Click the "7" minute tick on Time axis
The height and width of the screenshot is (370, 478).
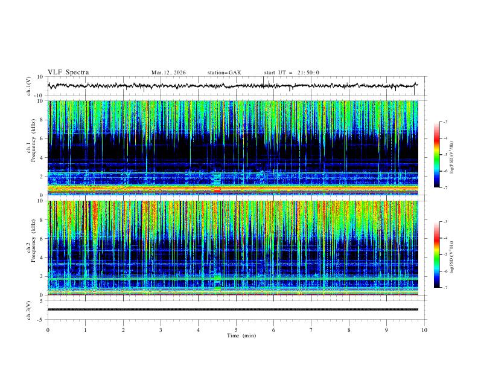coord(311,330)
